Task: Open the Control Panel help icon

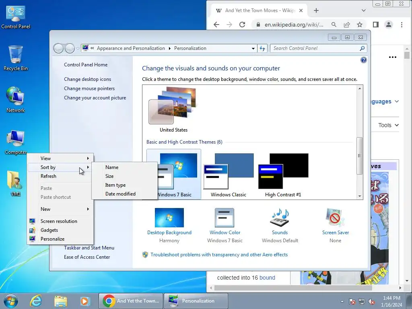Action: click(363, 60)
